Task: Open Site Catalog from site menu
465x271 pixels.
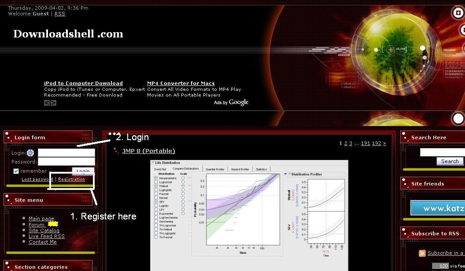Action: 44,230
